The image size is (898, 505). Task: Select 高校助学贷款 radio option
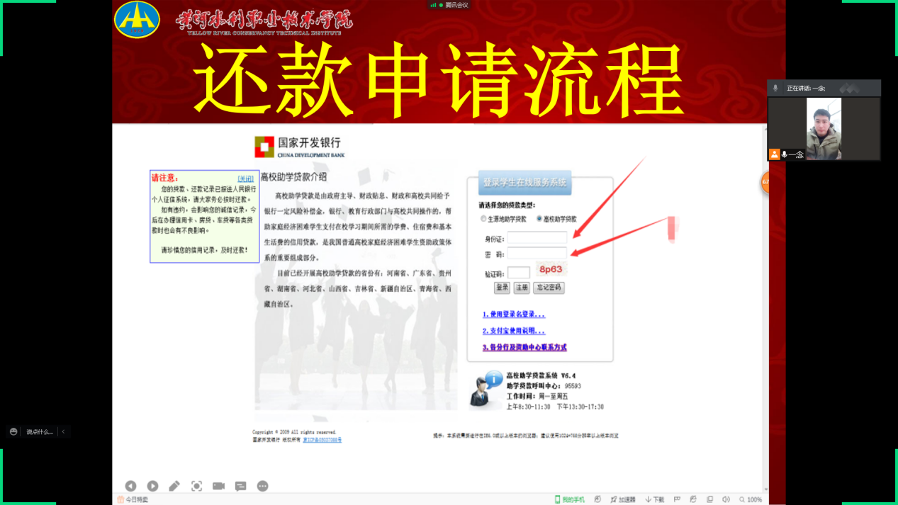[x=539, y=219]
